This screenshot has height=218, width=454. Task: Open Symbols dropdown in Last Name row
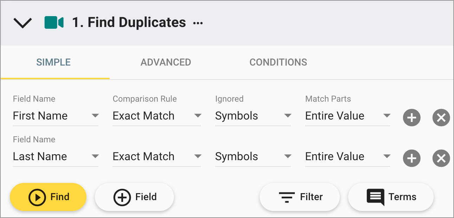pyautogui.click(x=253, y=157)
